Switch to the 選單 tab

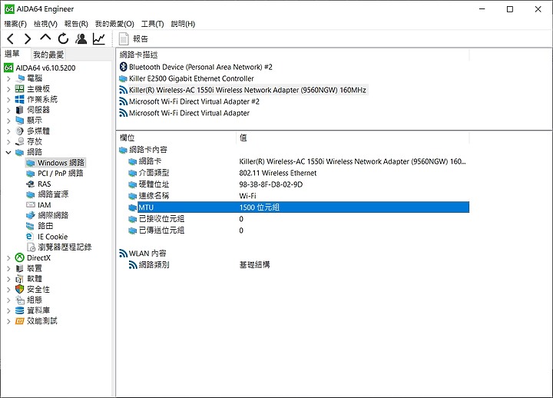12,54
